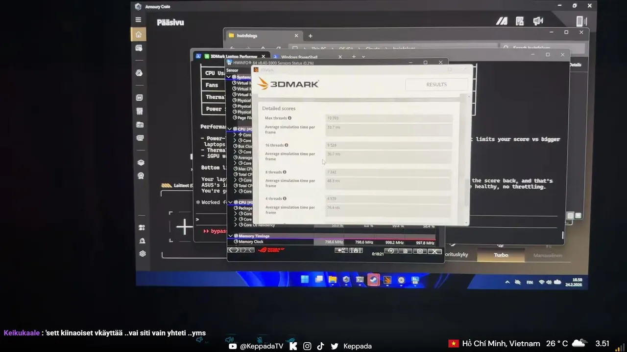The height and width of the screenshot is (352, 627).
Task: Open the PowerShell tab dropdown arrow
Action: pyautogui.click(x=363, y=57)
